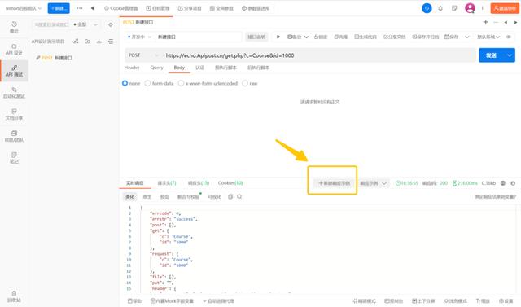Screen dimensions: 521x307
Task: Click the request URL input field
Action: tap(319, 55)
